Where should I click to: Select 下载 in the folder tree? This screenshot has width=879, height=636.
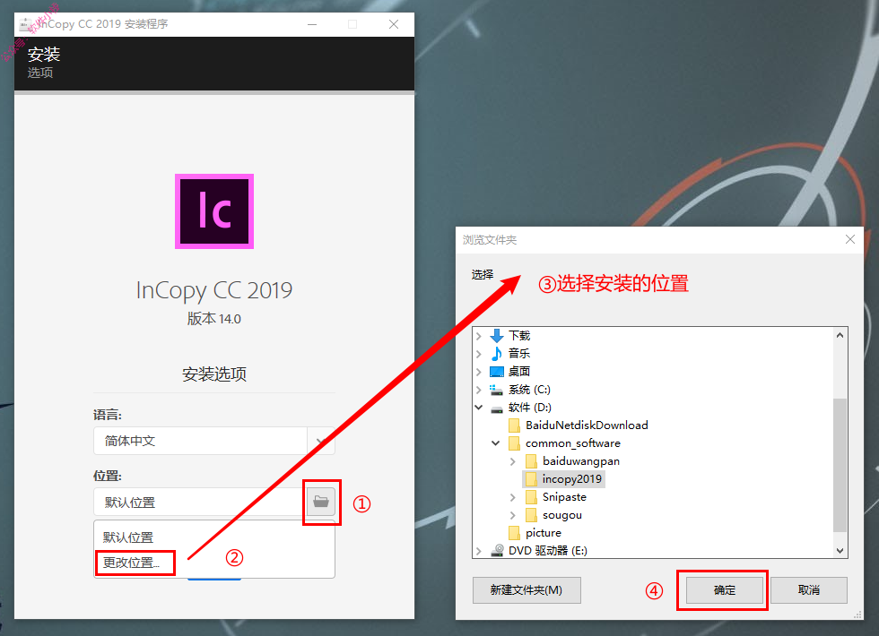pyautogui.click(x=519, y=336)
